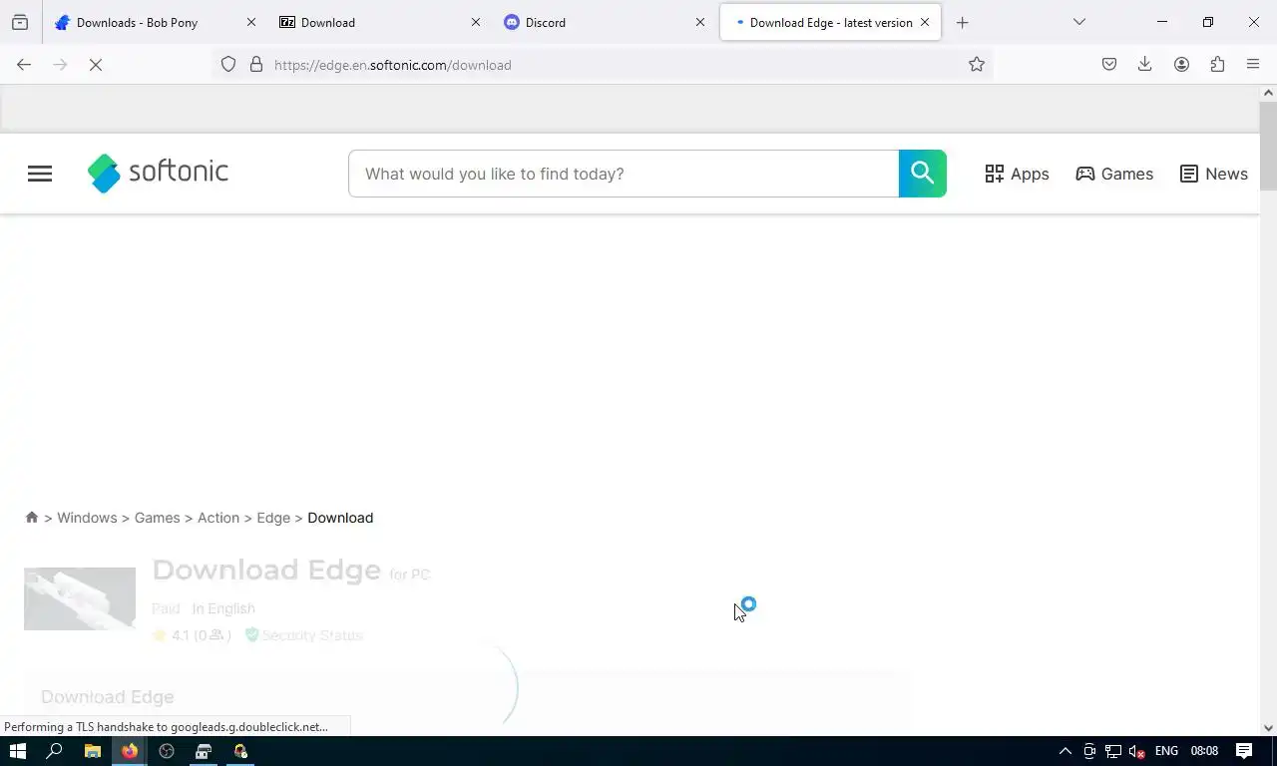Open the News section

pyautogui.click(x=1213, y=174)
